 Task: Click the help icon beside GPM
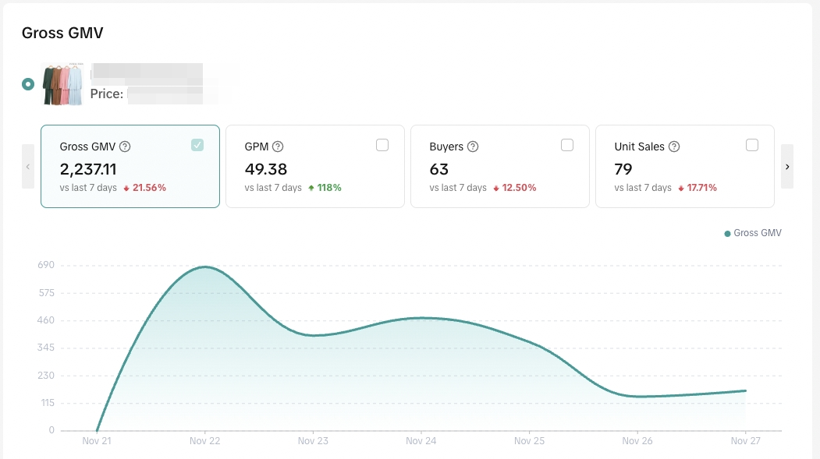click(x=278, y=147)
